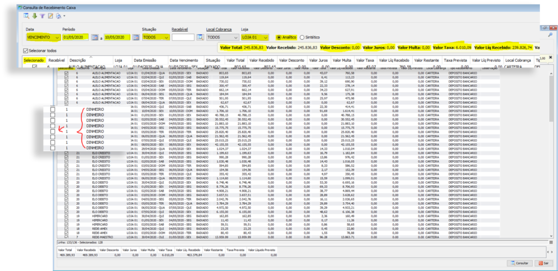Click the Recebível underlined label link

click(x=179, y=29)
